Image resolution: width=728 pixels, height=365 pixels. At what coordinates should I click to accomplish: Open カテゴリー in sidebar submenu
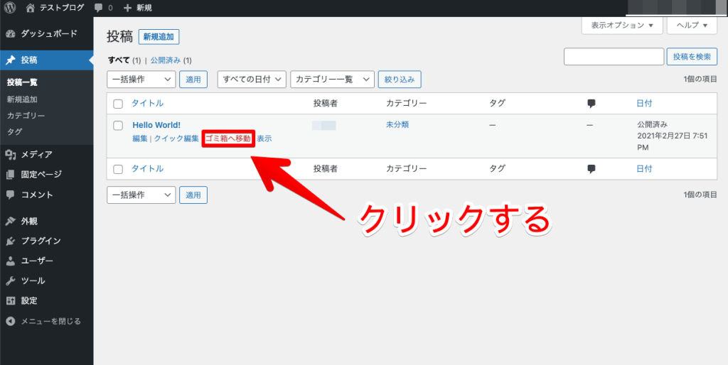[x=26, y=116]
